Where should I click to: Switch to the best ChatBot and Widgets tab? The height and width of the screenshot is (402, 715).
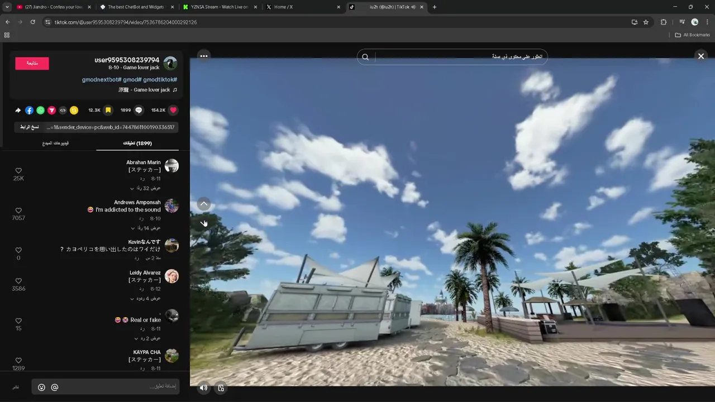(136, 7)
